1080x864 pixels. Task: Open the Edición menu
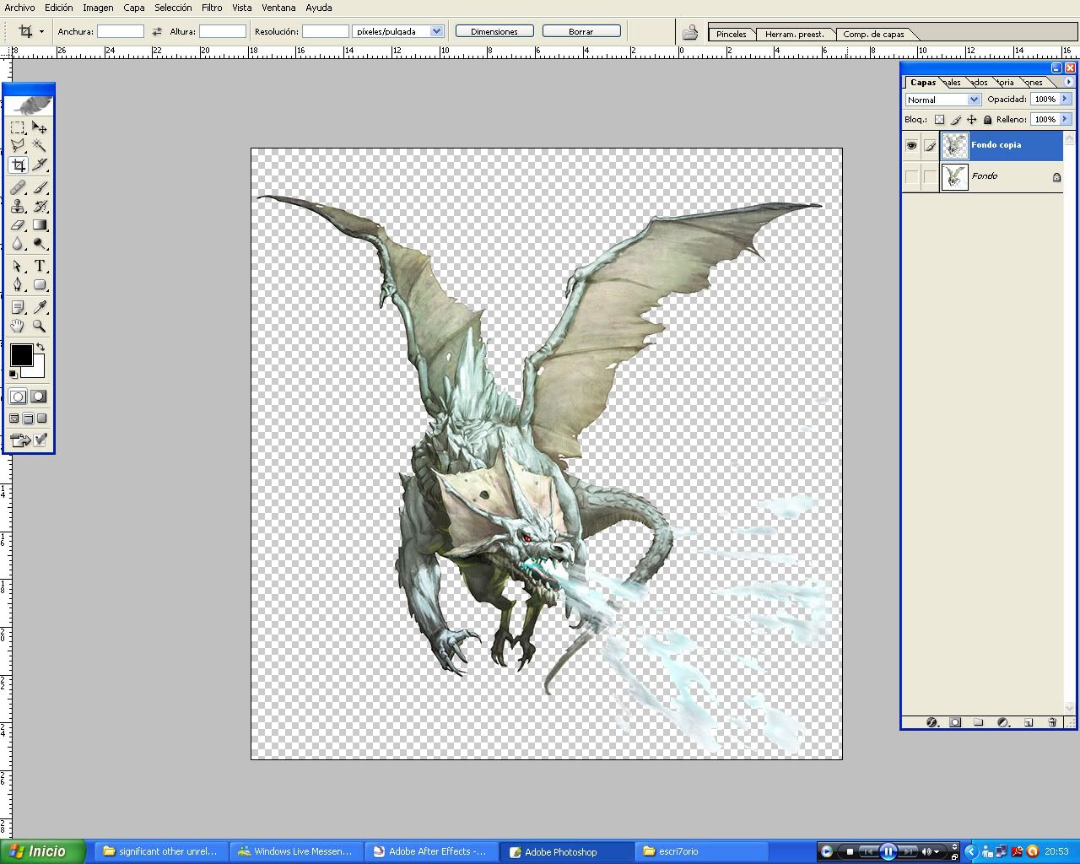(x=59, y=8)
